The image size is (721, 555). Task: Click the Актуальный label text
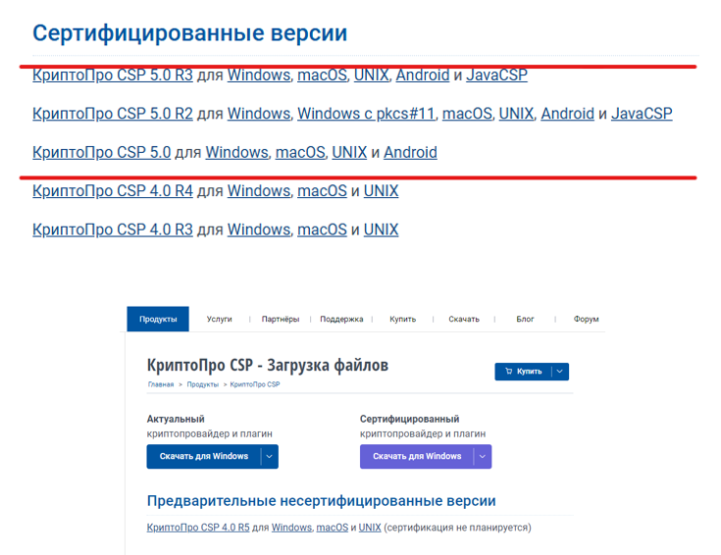click(176, 419)
